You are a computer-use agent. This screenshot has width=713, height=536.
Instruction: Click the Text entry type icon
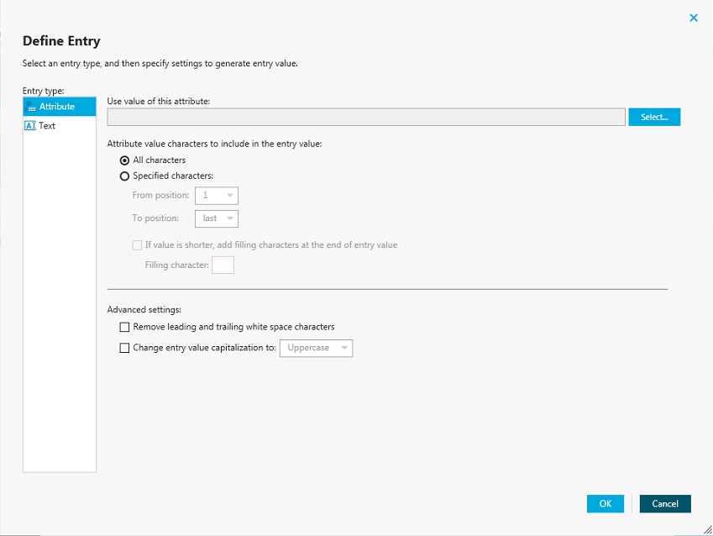(30, 126)
